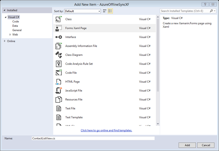Click the template list scrollbar thumb
This screenshot has width=219, height=151.
tap(158, 55)
